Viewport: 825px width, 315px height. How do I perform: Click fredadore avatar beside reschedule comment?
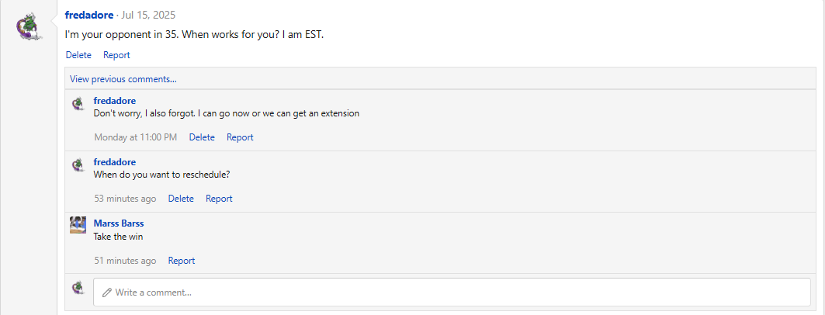[78, 165]
